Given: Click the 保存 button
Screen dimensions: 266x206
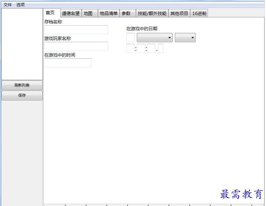Looking at the screenshot, I should (x=22, y=95).
